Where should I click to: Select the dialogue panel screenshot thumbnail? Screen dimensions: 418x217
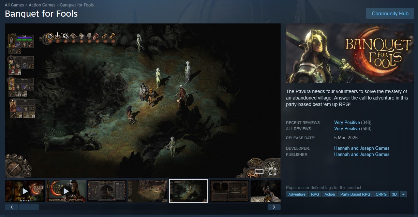coord(229,191)
